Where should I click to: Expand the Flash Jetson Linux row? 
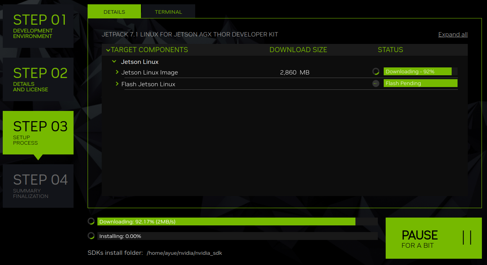[117, 84]
